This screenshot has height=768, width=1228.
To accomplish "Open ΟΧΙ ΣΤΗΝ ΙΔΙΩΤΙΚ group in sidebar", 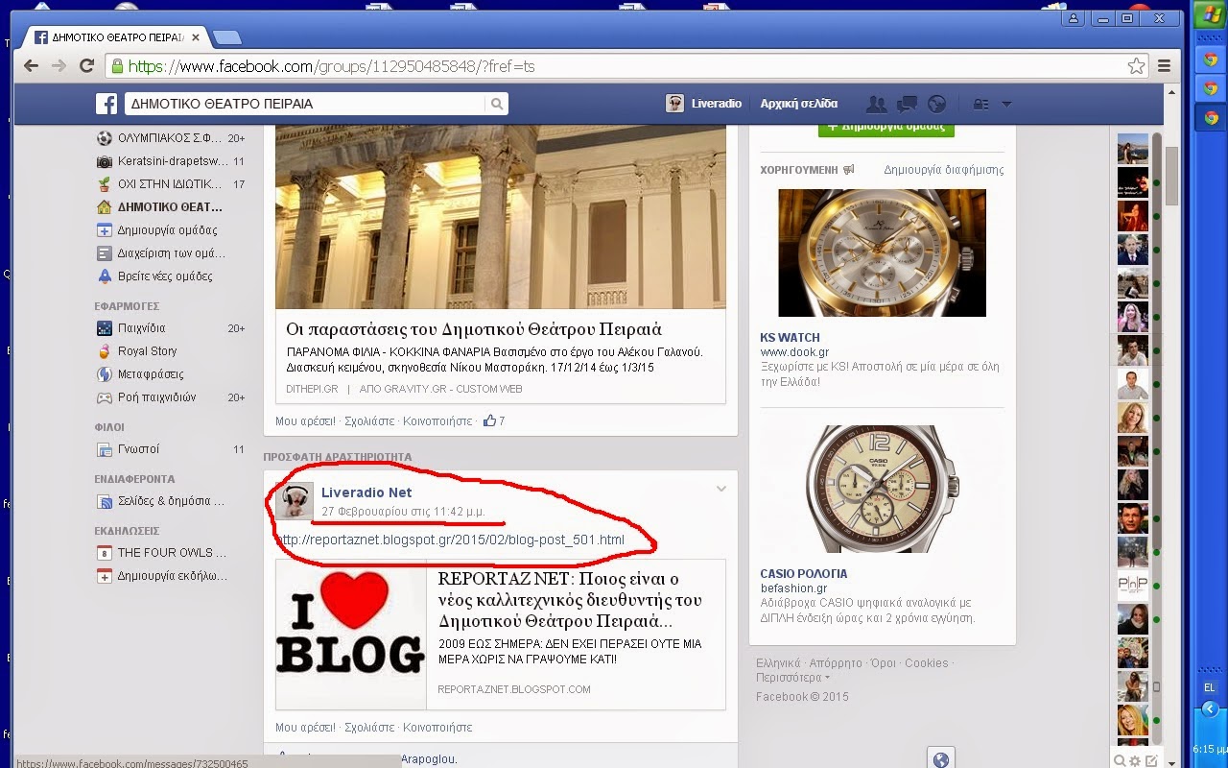I will pos(171,184).
